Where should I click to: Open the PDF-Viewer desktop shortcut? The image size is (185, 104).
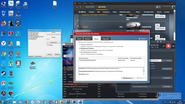11,14
